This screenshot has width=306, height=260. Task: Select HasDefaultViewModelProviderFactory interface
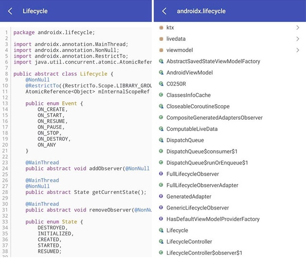click(213, 219)
